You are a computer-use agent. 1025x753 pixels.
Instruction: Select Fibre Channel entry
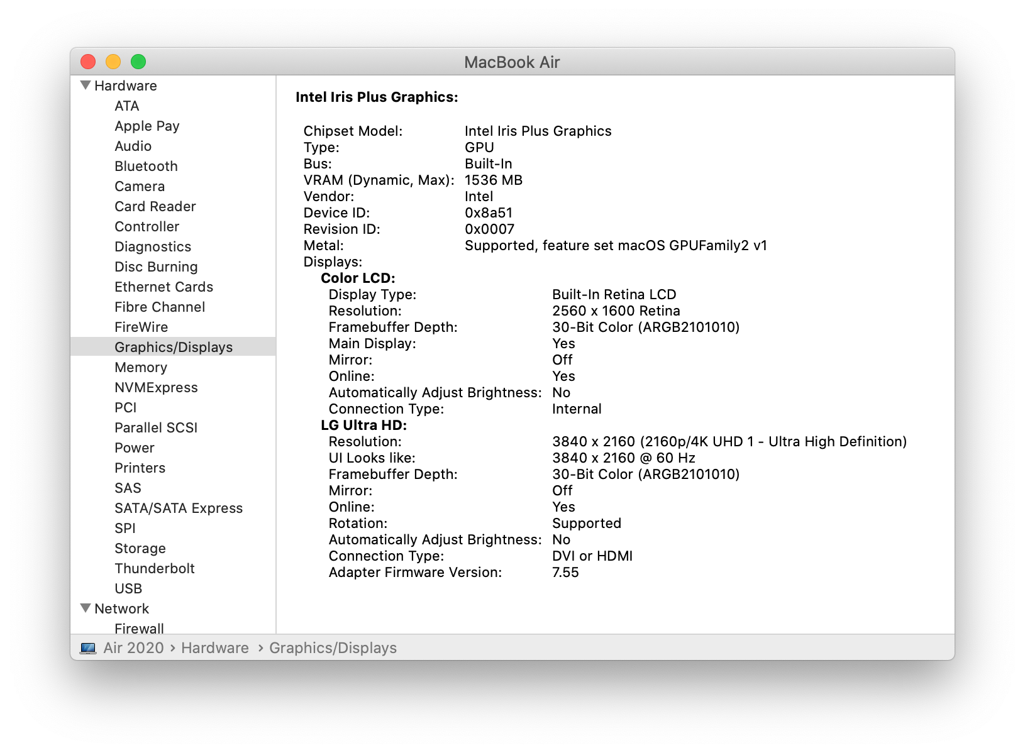coord(159,307)
